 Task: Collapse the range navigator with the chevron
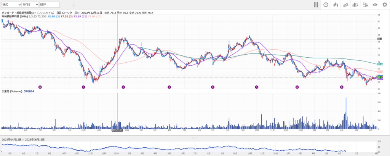[x=195, y=138]
